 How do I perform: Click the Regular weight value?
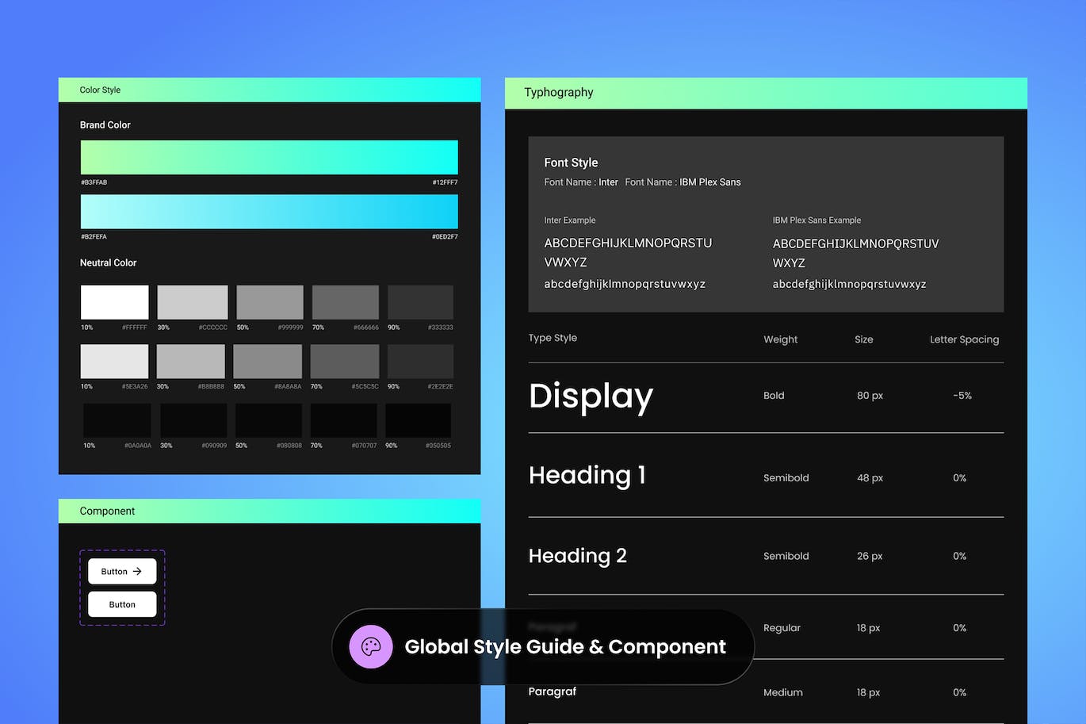[782, 628]
